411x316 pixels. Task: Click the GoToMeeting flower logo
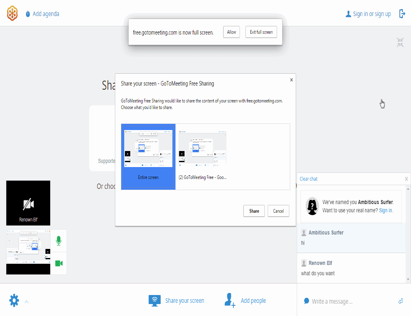coord(12,14)
